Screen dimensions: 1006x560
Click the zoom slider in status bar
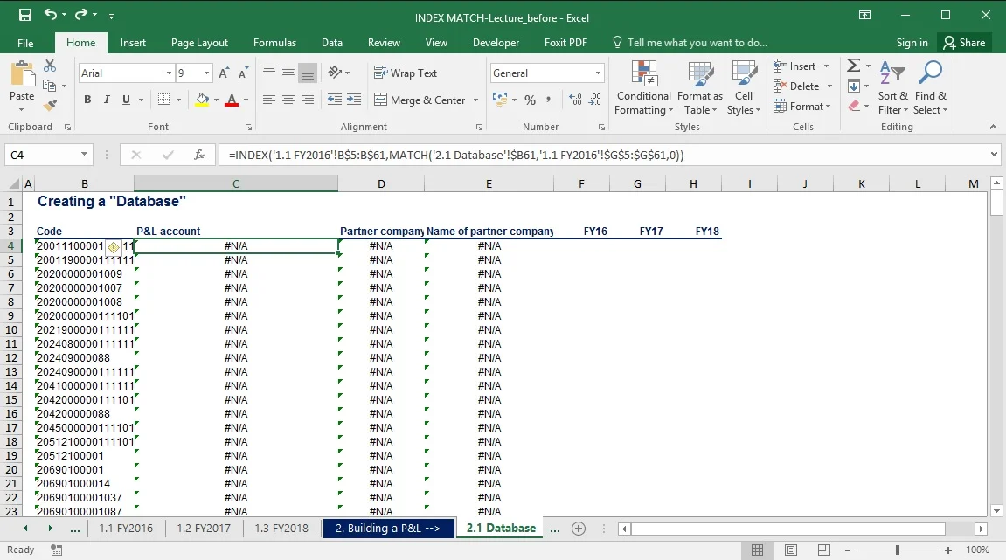(897, 550)
